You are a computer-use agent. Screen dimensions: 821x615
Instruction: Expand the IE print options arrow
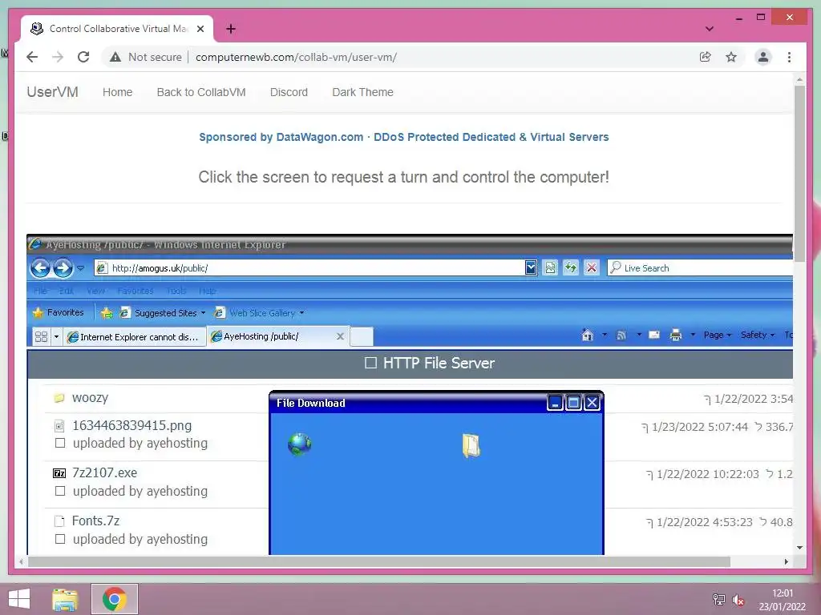[x=693, y=335]
